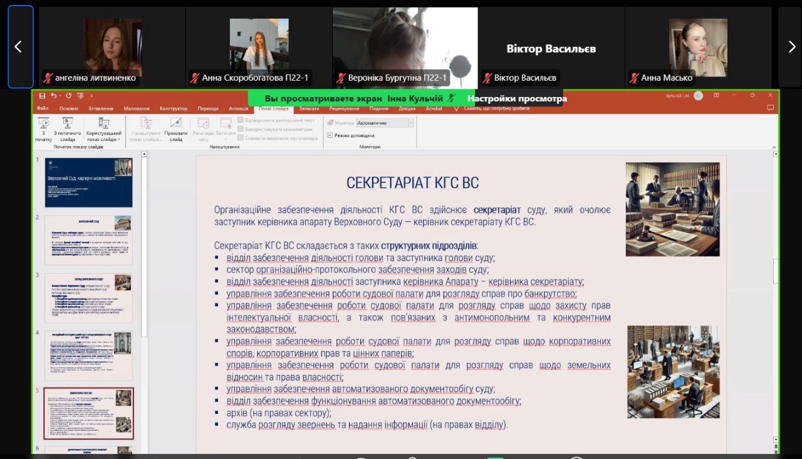The image size is (802, 459).
Task: Click muted mic icon of Вероніка Бургутіна
Action: tap(341, 78)
